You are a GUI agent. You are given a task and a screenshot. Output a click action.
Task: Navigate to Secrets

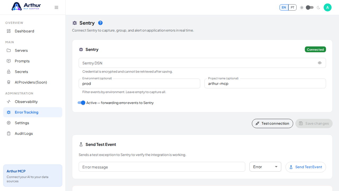tap(33, 72)
